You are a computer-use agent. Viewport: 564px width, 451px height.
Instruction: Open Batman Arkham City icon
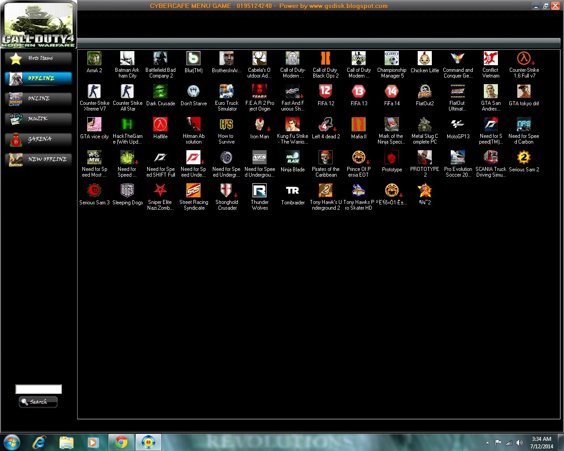click(127, 58)
